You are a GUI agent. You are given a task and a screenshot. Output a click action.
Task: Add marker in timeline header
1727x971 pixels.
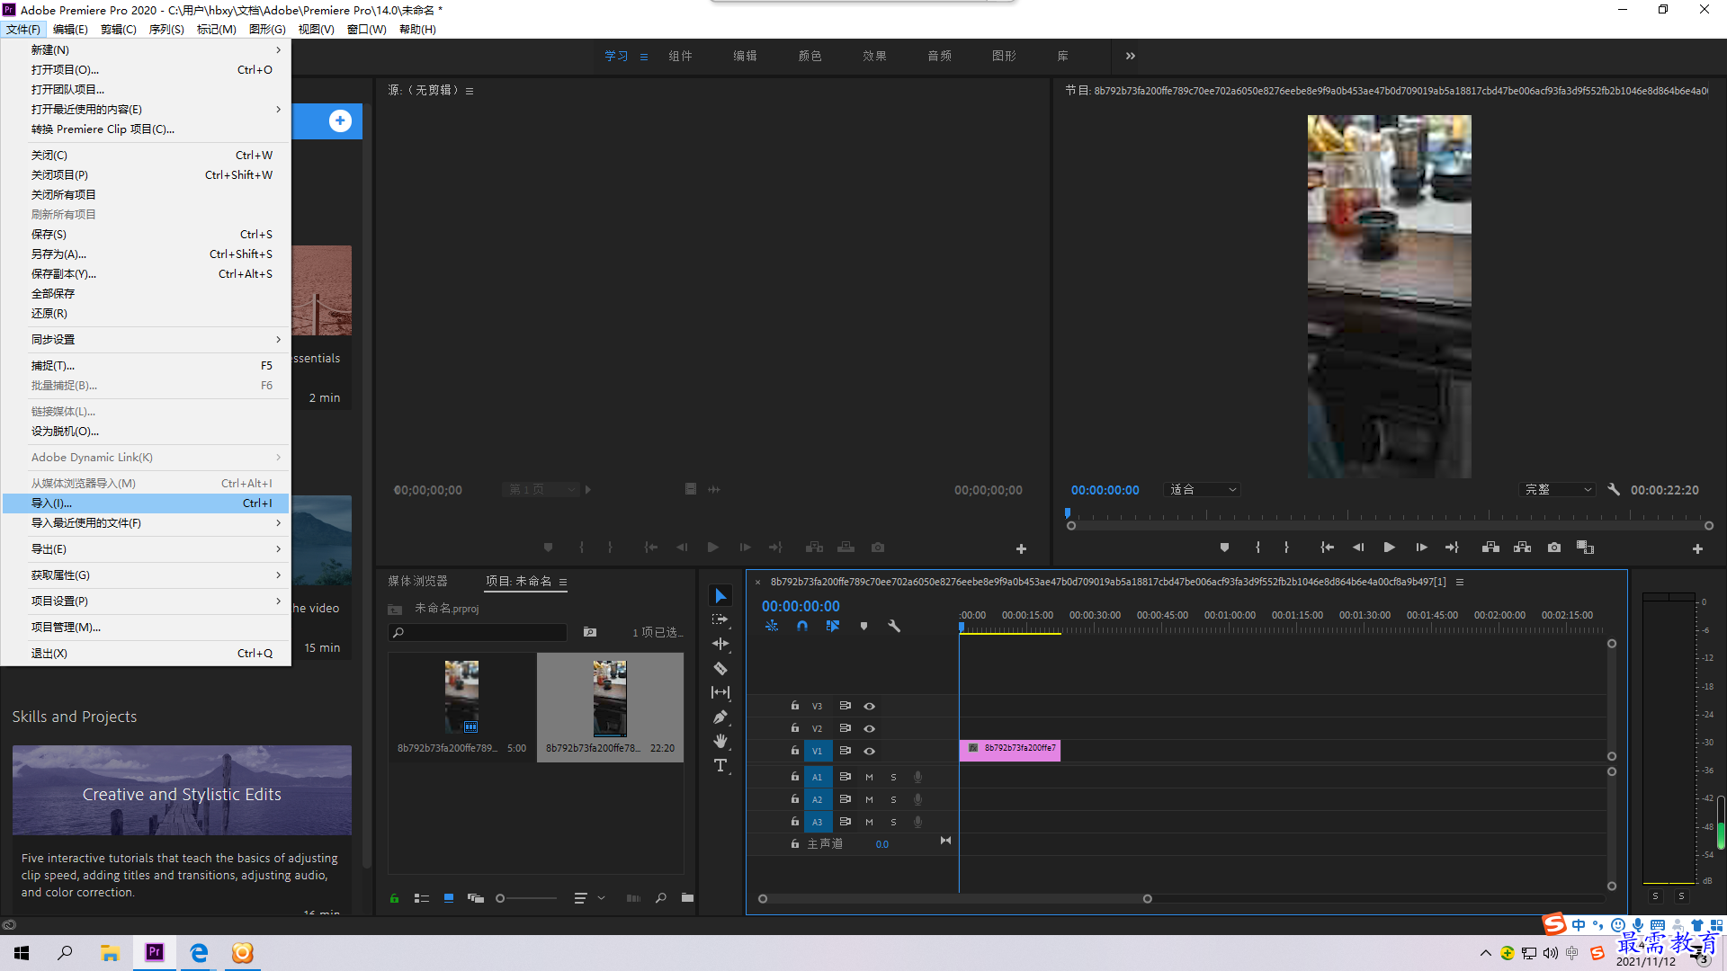coord(863,626)
